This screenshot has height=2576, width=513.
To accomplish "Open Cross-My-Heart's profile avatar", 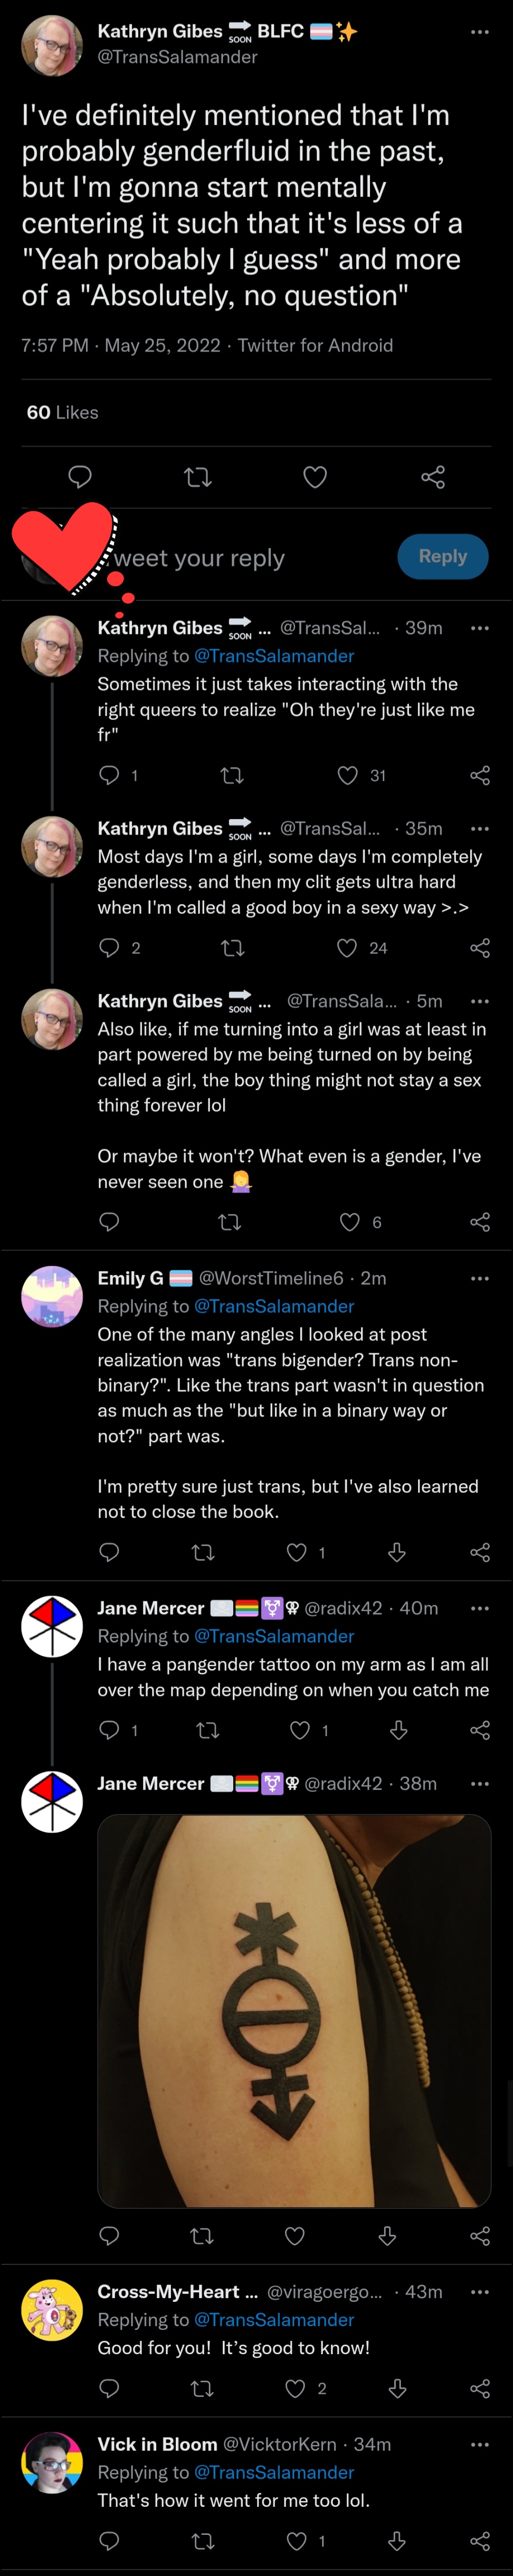I will (x=52, y=2309).
